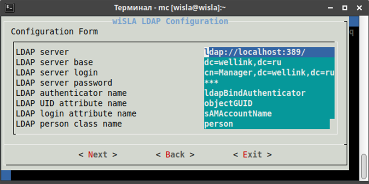The image size is (369, 184).
Task: Edit the LDAP server login field
Action: click(x=269, y=73)
